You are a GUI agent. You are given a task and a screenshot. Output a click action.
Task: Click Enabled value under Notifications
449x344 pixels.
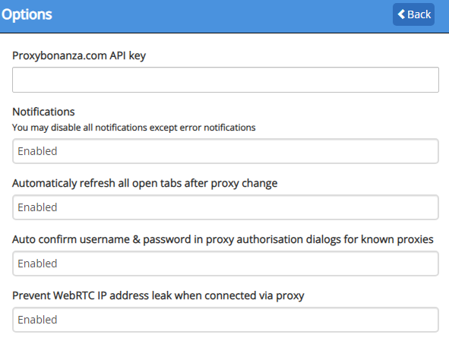37,151
